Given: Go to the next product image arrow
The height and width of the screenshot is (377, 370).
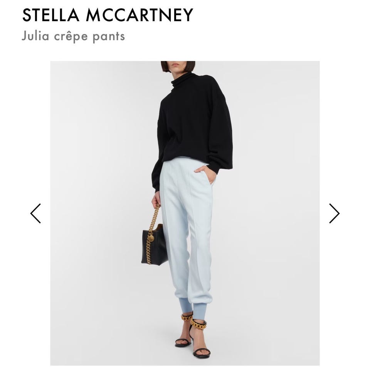Looking at the screenshot, I should click(334, 213).
